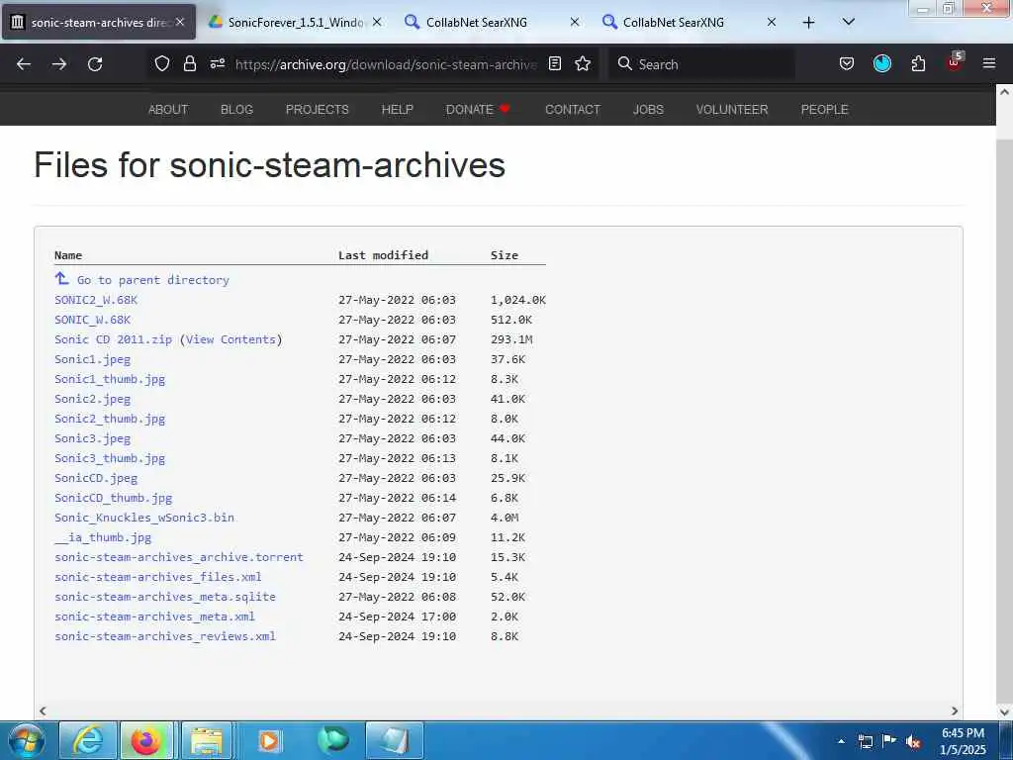This screenshot has width=1013, height=760.
Task: Open the blue circular account icon
Action: [881, 63]
